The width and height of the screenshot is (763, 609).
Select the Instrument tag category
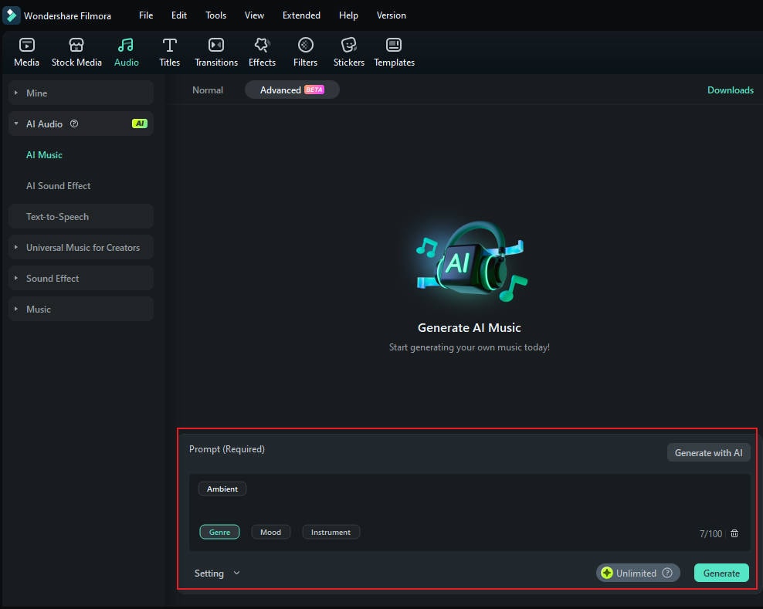click(331, 532)
